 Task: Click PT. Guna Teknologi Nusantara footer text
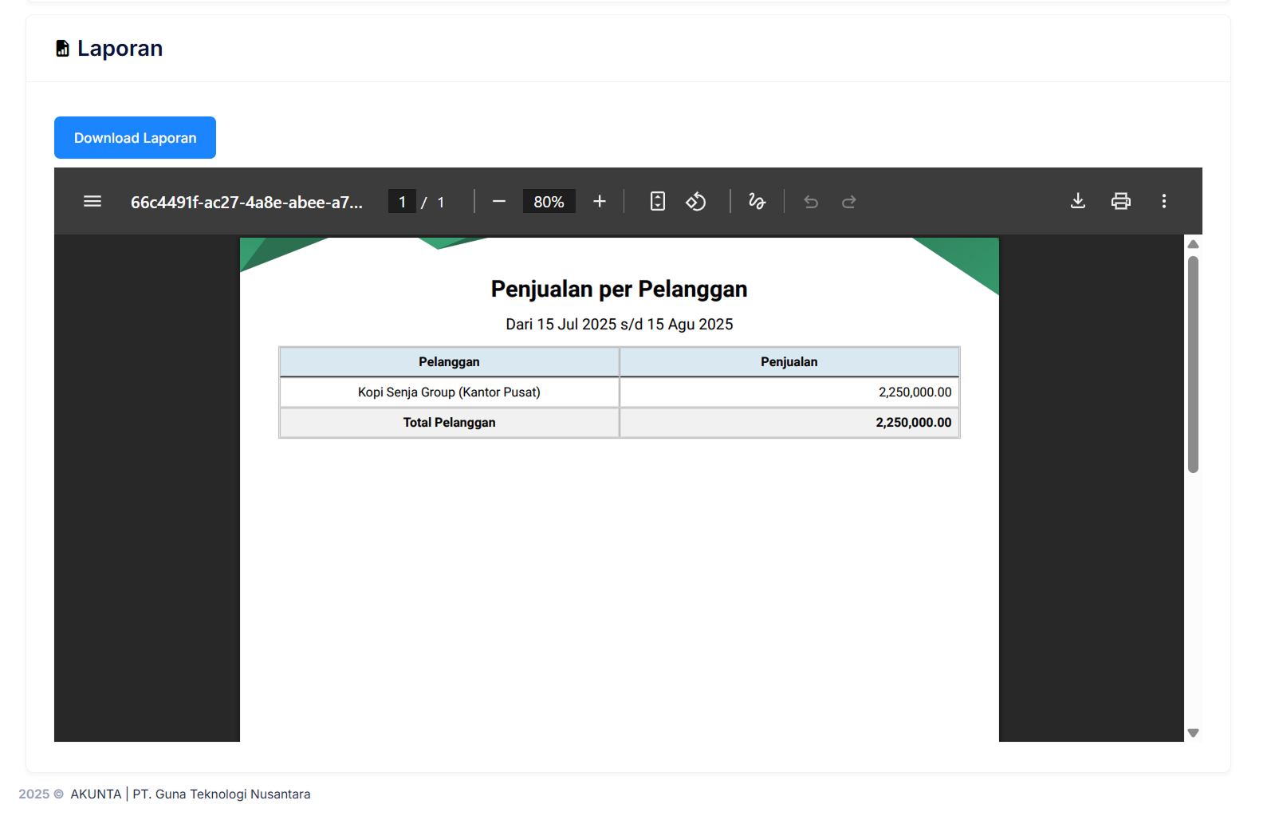[222, 794]
